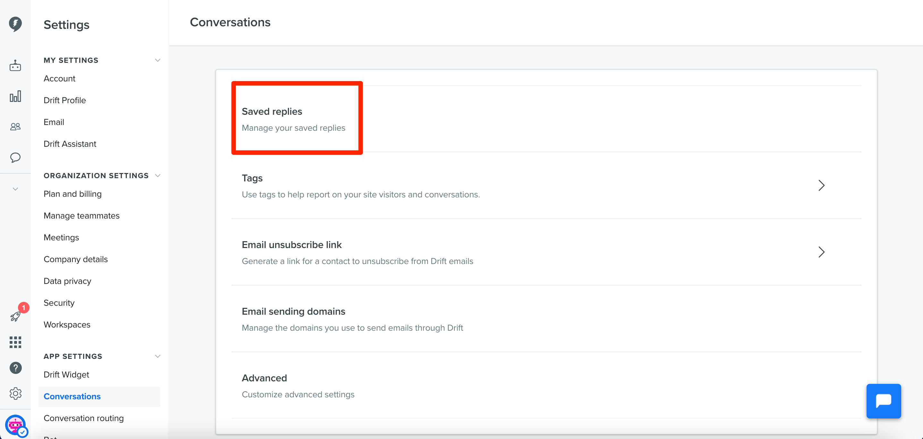Screen dimensions: 923x439
Task: Open the Tags settings row
Action: pos(546,186)
